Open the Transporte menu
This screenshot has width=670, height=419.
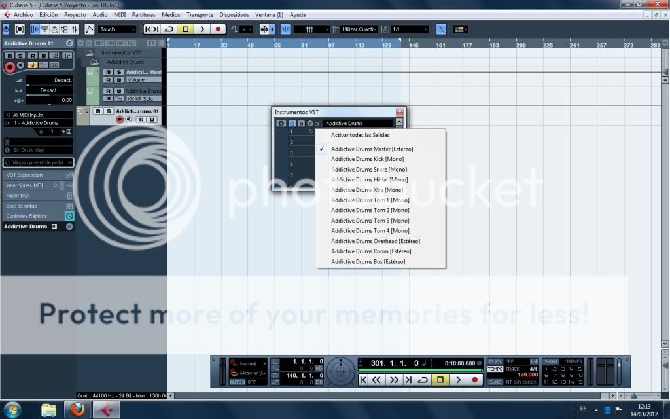point(199,14)
